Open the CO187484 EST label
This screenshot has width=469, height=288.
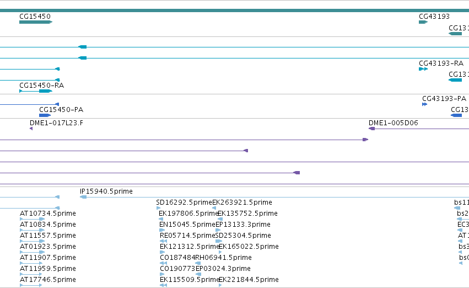177,258
